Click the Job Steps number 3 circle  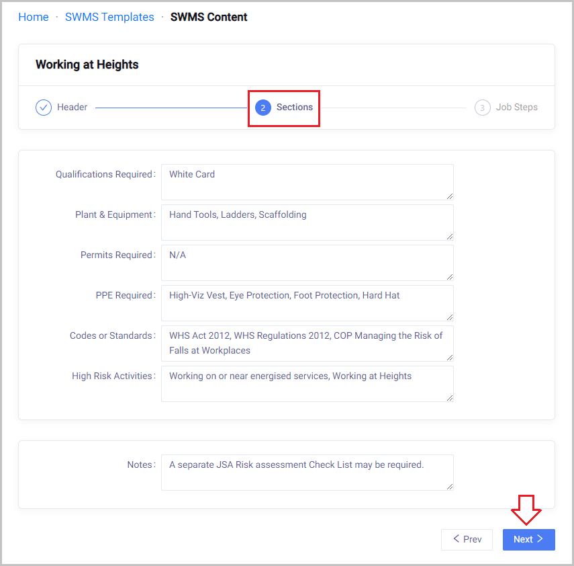coord(482,108)
